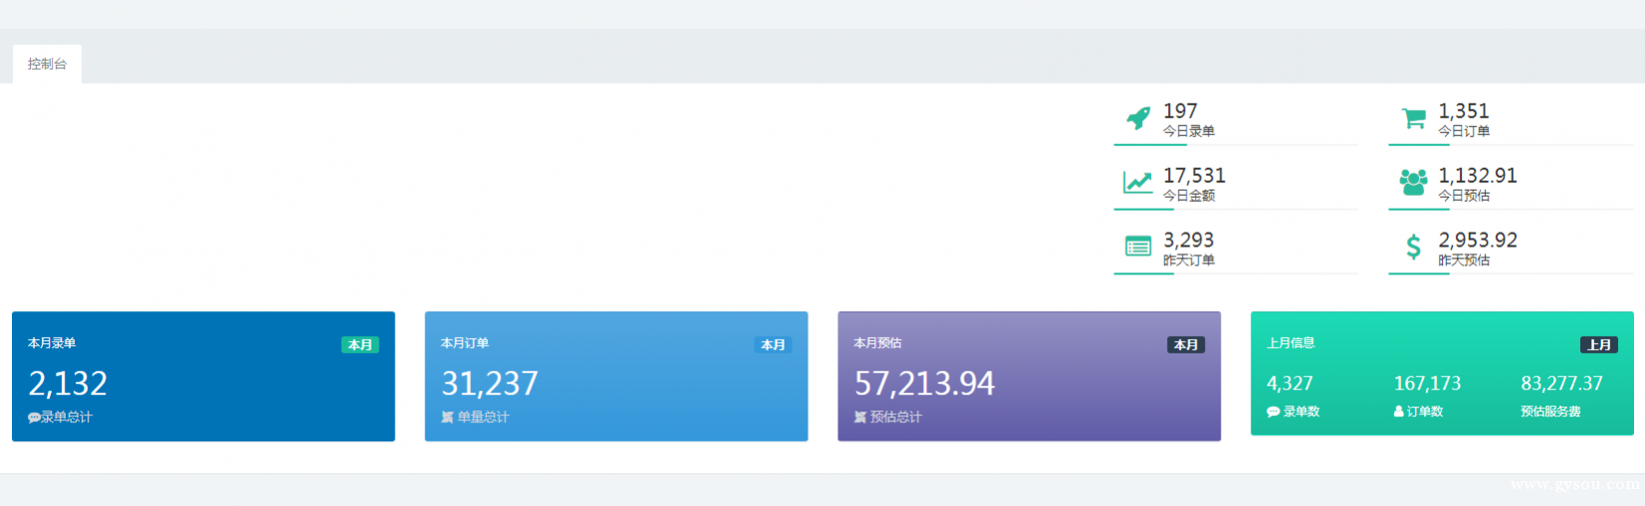The height and width of the screenshot is (506, 1645).
Task: Click the 83,277.37 预估服务费 value
Action: coord(1561,384)
